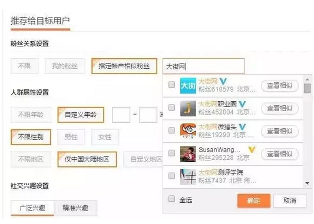Switch to the 精准兴趣 tab
Viewport: 314px width, 224px height.
pyautogui.click(x=75, y=208)
